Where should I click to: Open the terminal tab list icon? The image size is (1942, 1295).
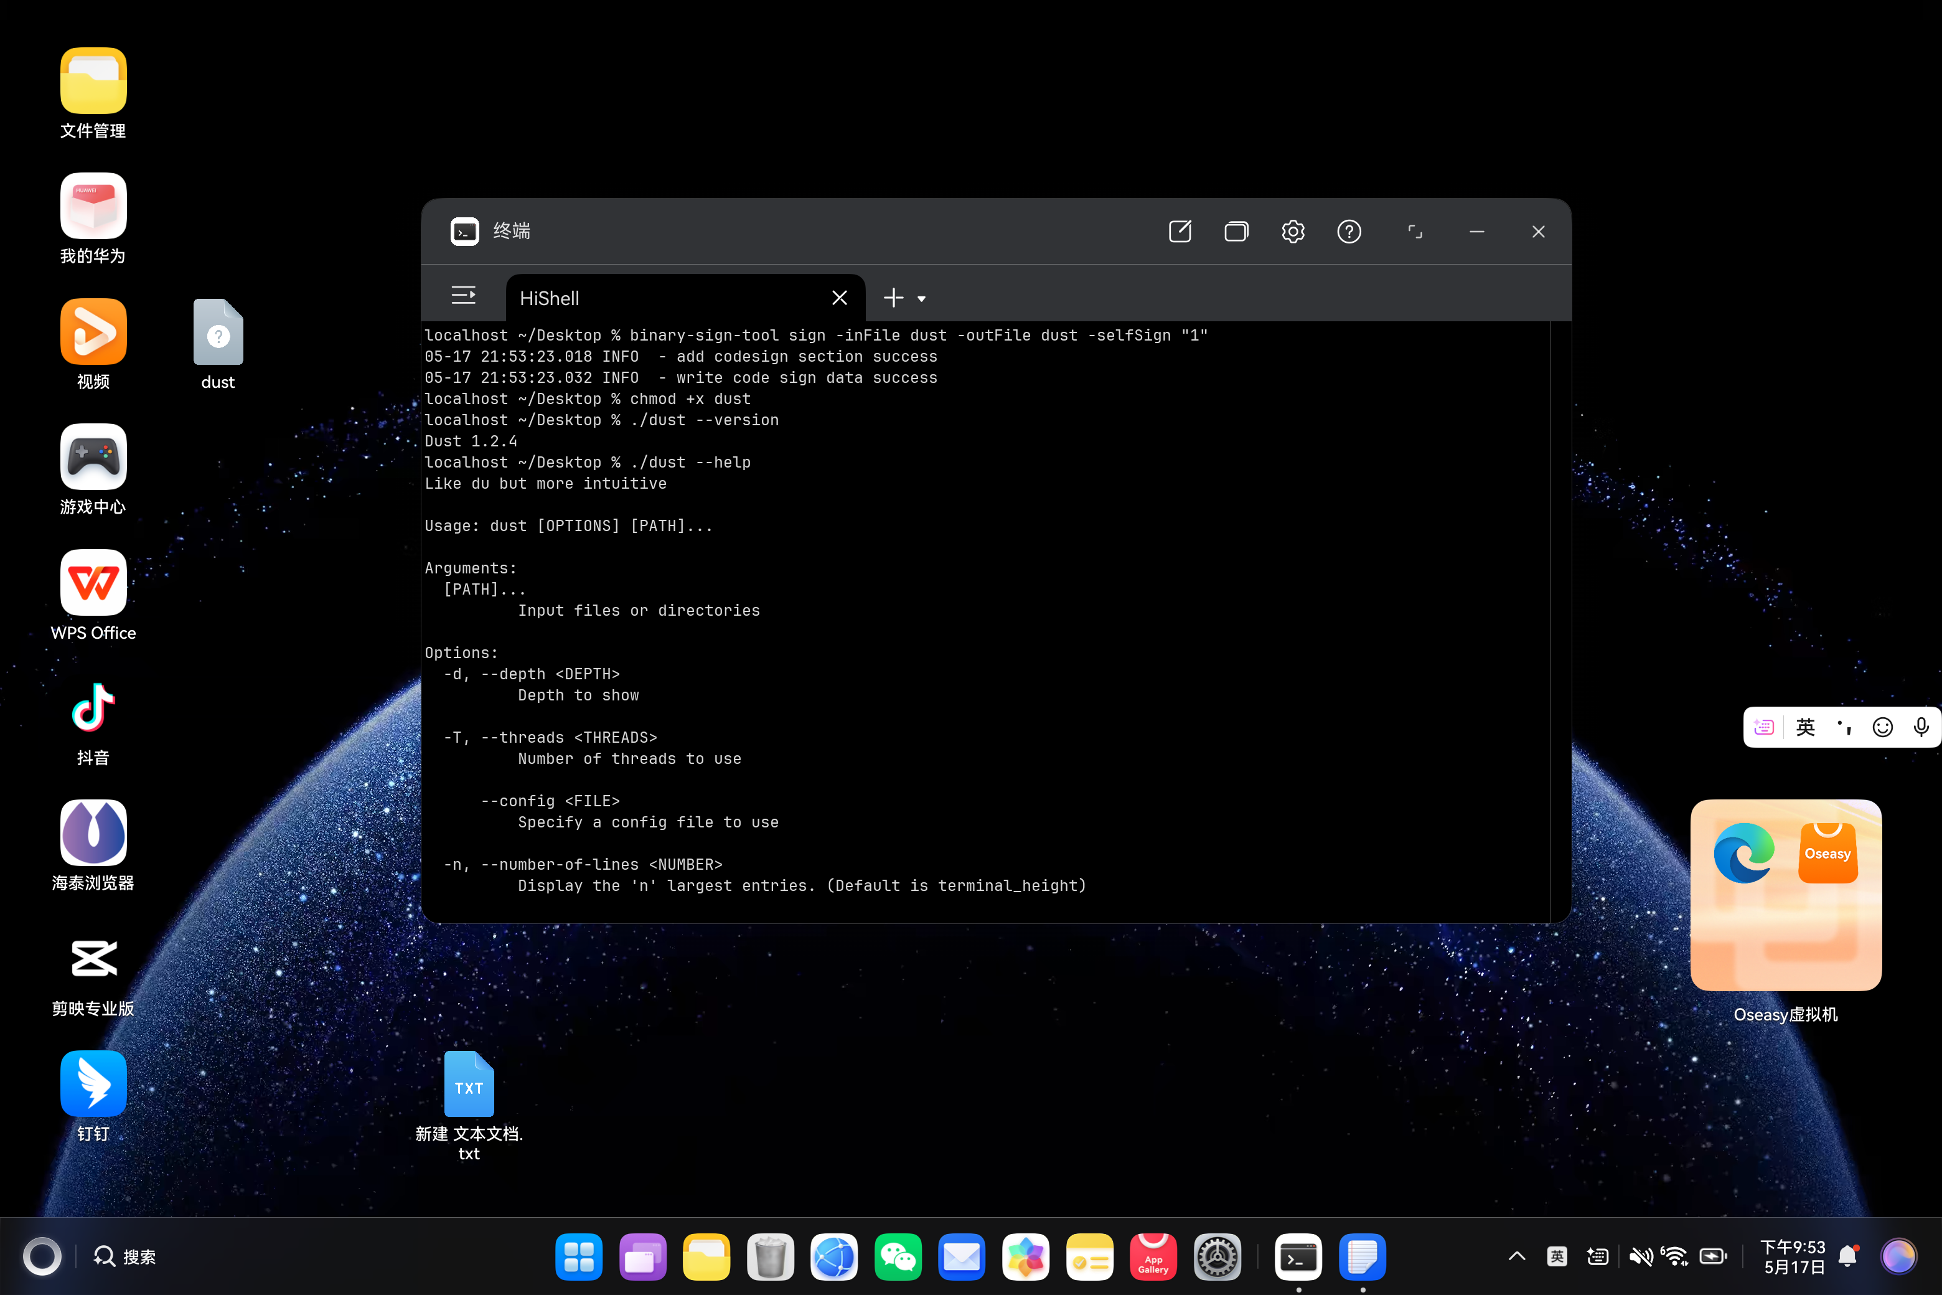[464, 296]
